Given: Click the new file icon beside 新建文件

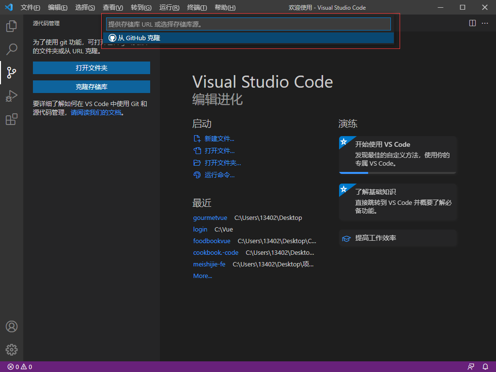Looking at the screenshot, I should 197,139.
